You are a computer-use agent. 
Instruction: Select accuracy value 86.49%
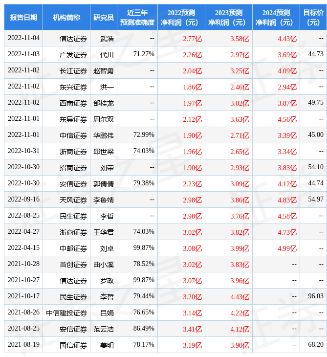[x=144, y=329]
